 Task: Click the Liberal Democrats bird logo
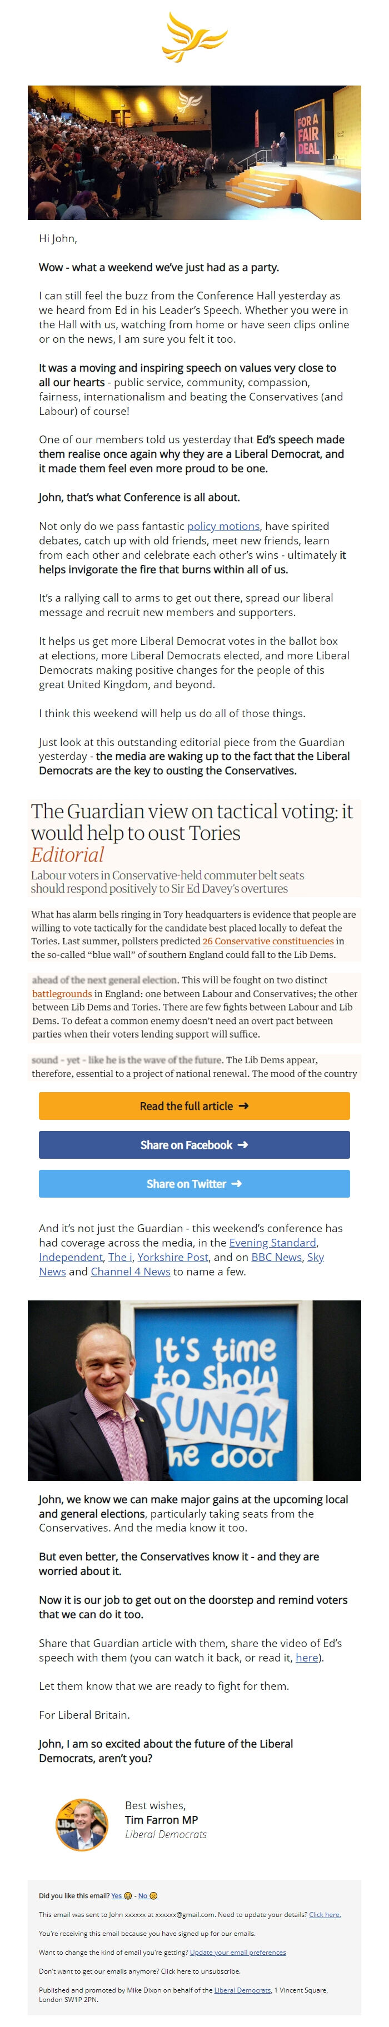pyautogui.click(x=194, y=37)
